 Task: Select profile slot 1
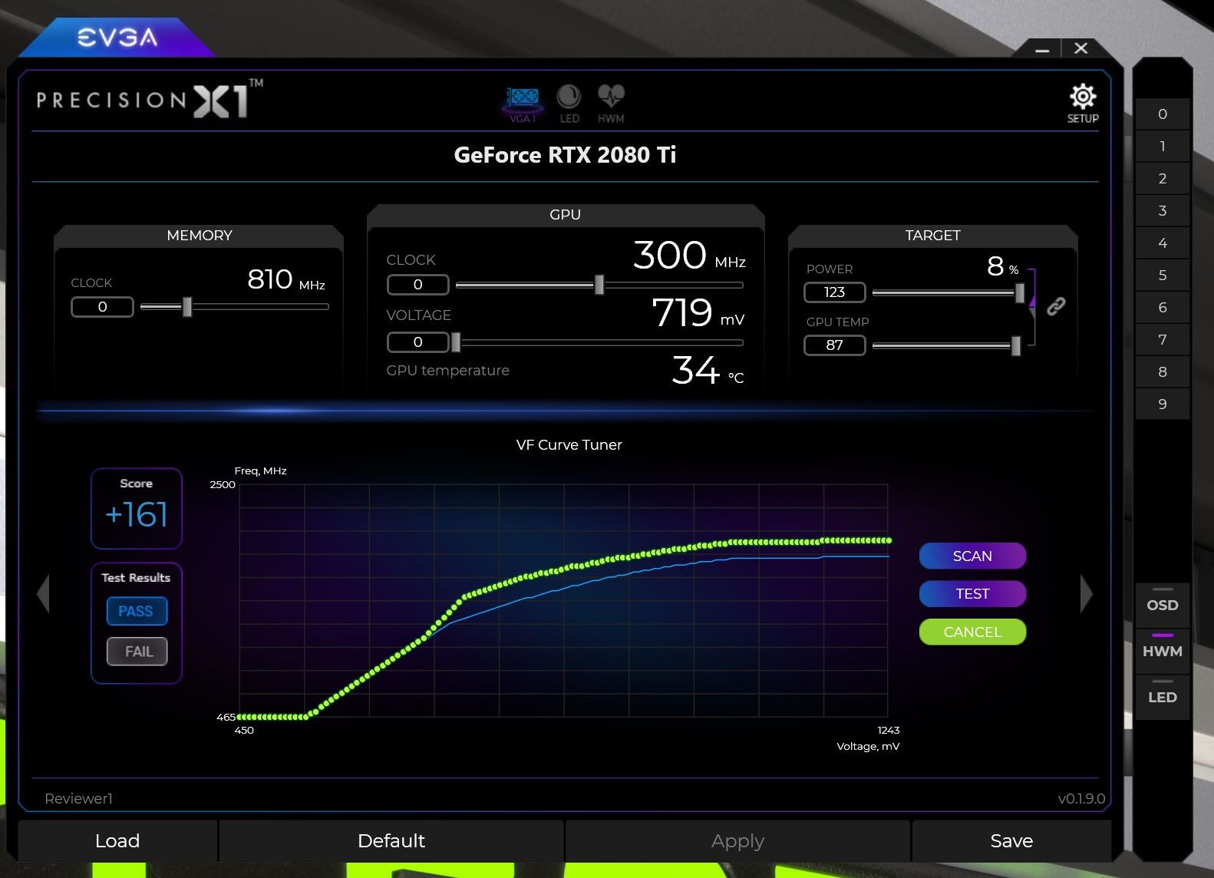[1163, 146]
